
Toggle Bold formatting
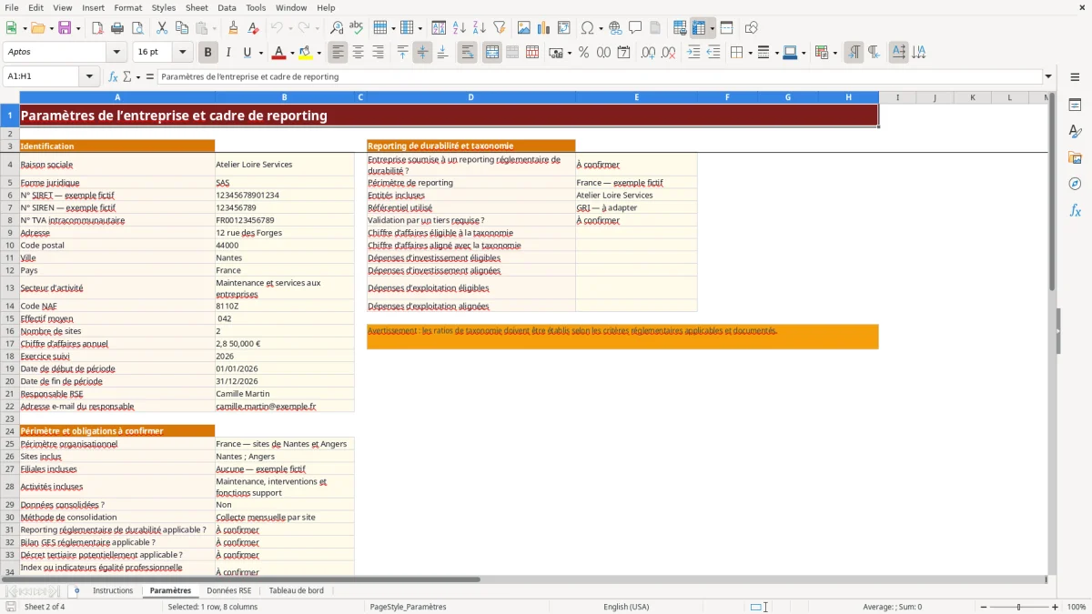(207, 53)
